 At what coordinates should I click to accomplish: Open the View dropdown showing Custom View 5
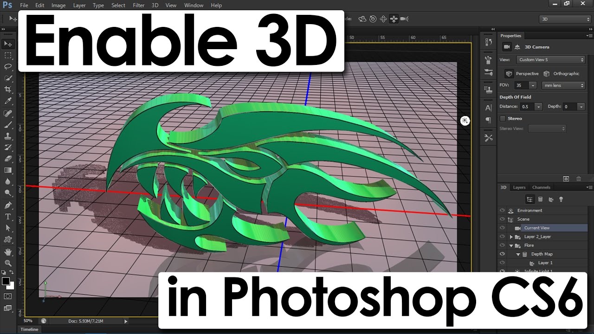(551, 60)
